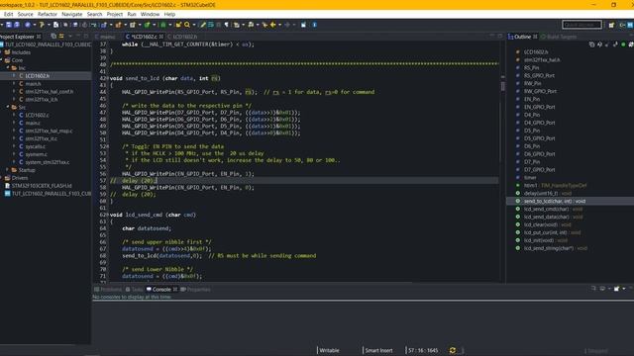Screen dimensions: 634x356
Task: Click the Save All toolbar icon
Action: click(17, 25)
